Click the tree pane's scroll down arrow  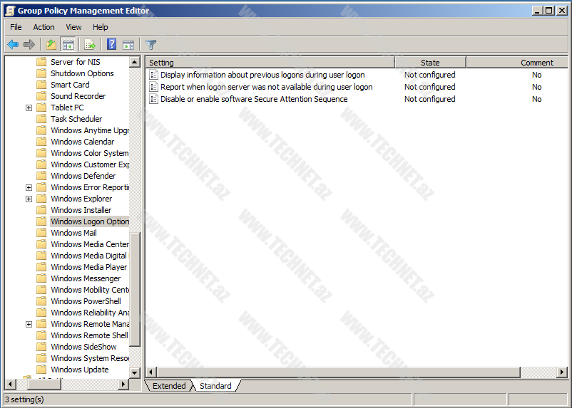click(135, 372)
